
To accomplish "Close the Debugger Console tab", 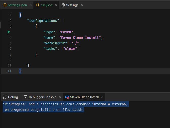I will point(60,97).
